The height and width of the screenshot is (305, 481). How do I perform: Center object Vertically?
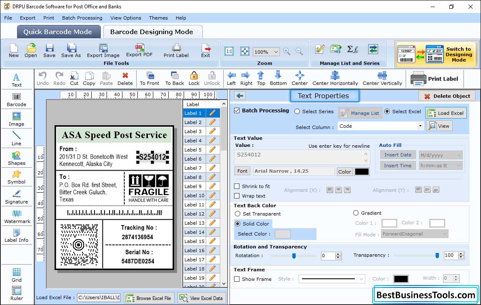coord(382,79)
